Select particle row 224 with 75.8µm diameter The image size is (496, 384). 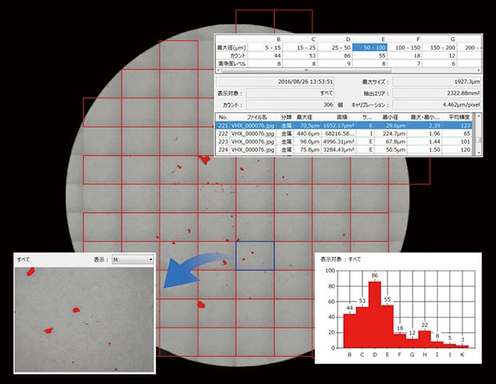(x=344, y=150)
